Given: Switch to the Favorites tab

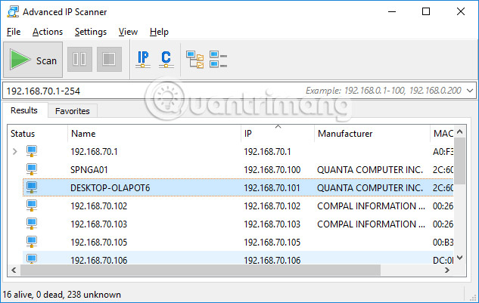Looking at the screenshot, I should coord(72,111).
